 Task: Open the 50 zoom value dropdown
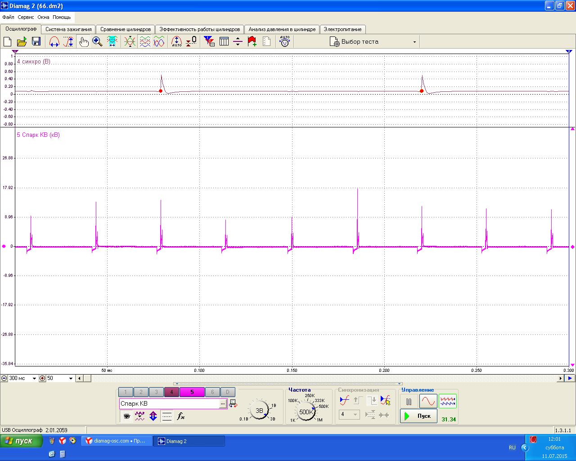pos(71,378)
